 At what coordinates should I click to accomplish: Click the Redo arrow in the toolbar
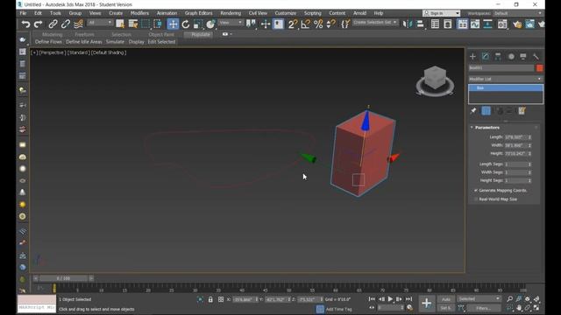tap(38, 24)
